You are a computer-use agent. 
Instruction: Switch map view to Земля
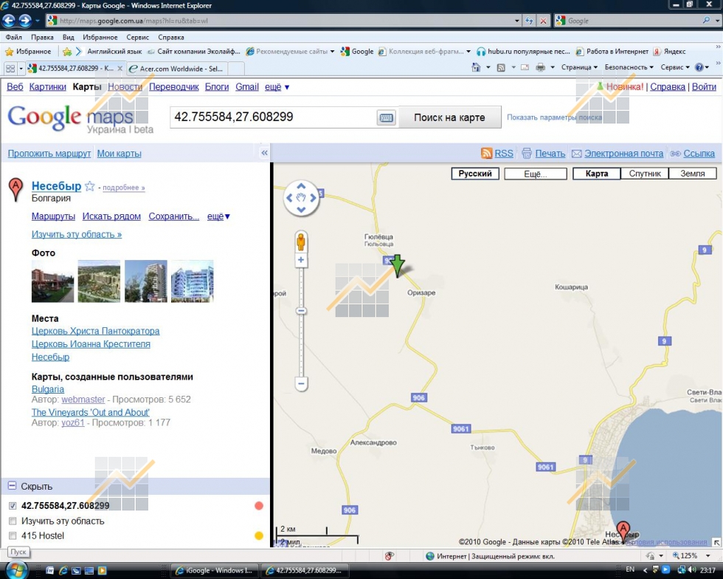click(693, 174)
